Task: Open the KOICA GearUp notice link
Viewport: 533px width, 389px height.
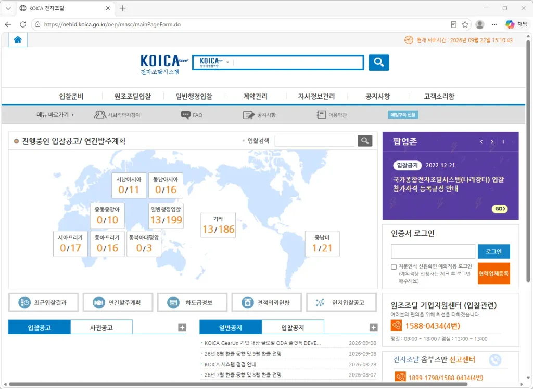Action: click(262, 343)
